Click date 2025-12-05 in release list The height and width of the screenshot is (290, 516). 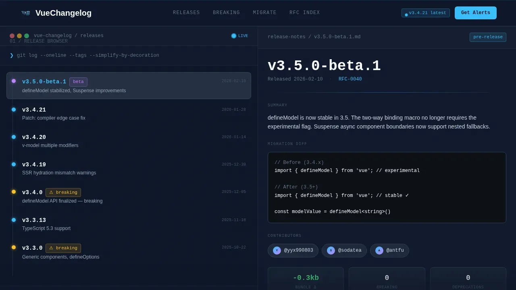point(234,192)
